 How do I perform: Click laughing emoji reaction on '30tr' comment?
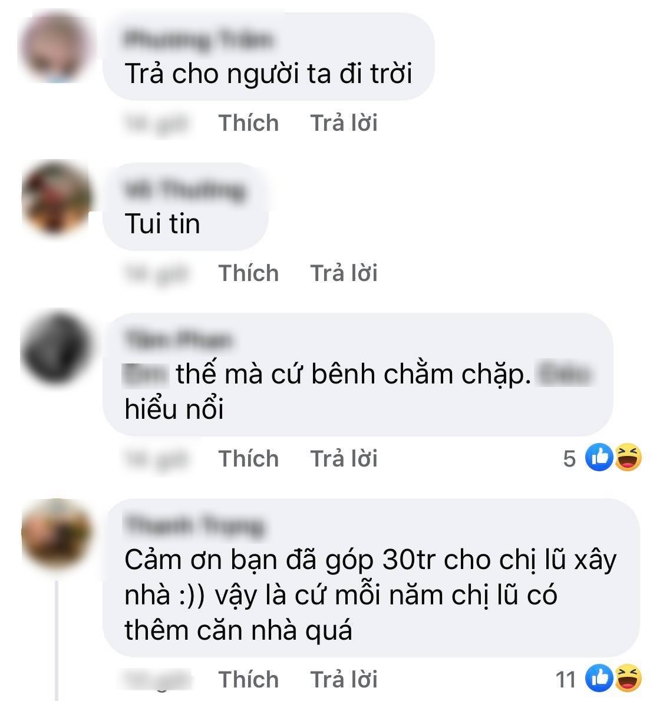tap(628, 678)
